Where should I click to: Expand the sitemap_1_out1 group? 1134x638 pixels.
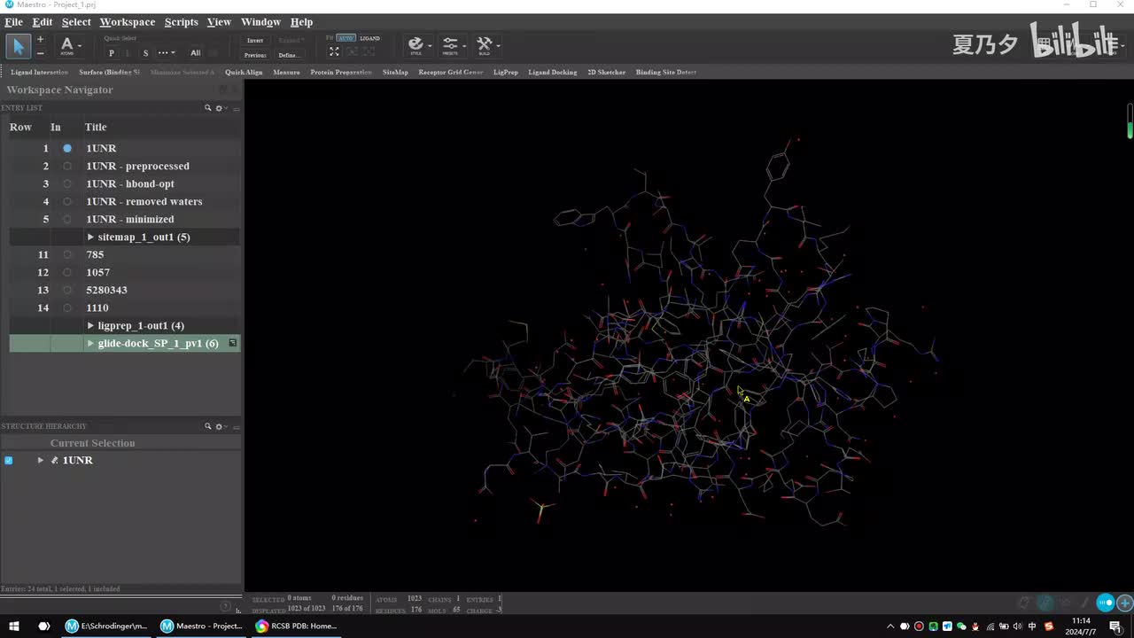point(90,237)
